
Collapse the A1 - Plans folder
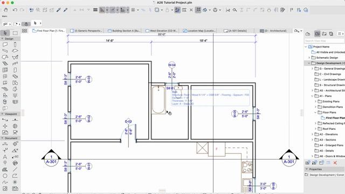(312, 96)
